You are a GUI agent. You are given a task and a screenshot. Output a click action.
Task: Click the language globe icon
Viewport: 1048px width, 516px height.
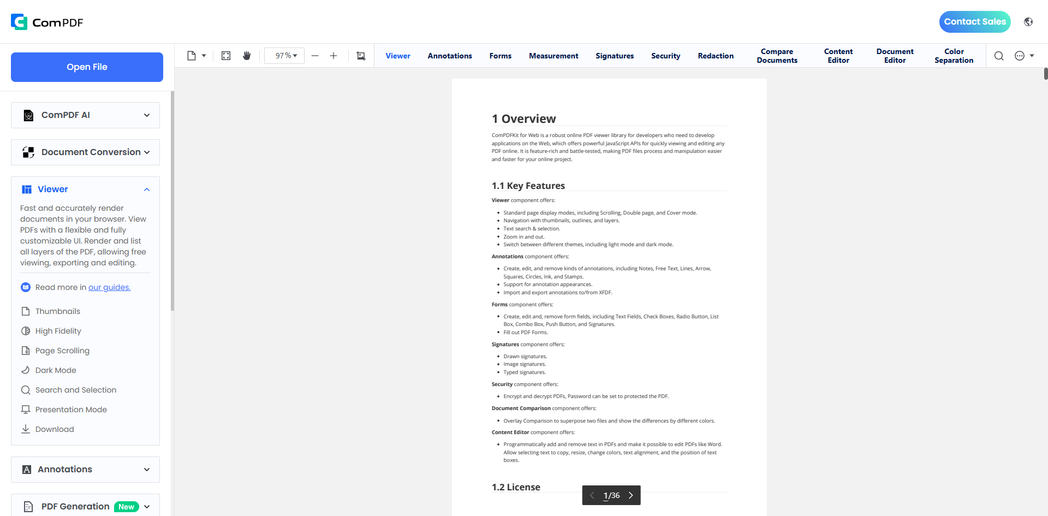click(x=1029, y=22)
